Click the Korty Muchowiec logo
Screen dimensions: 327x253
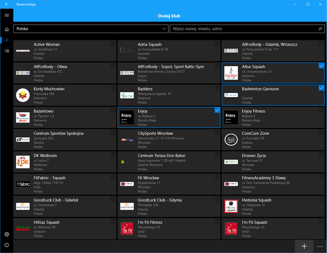coord(23,95)
